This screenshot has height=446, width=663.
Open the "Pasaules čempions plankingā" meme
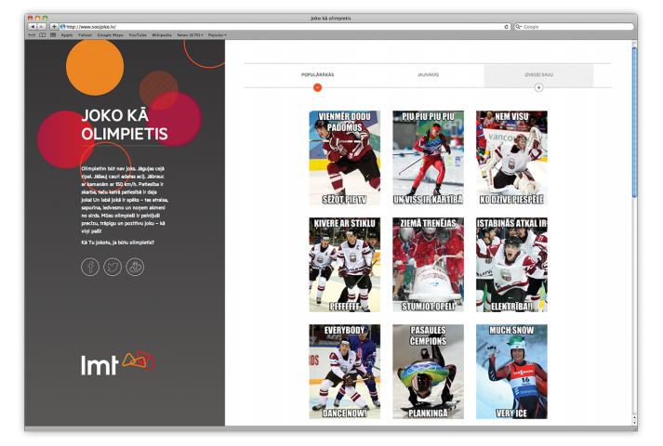click(428, 372)
